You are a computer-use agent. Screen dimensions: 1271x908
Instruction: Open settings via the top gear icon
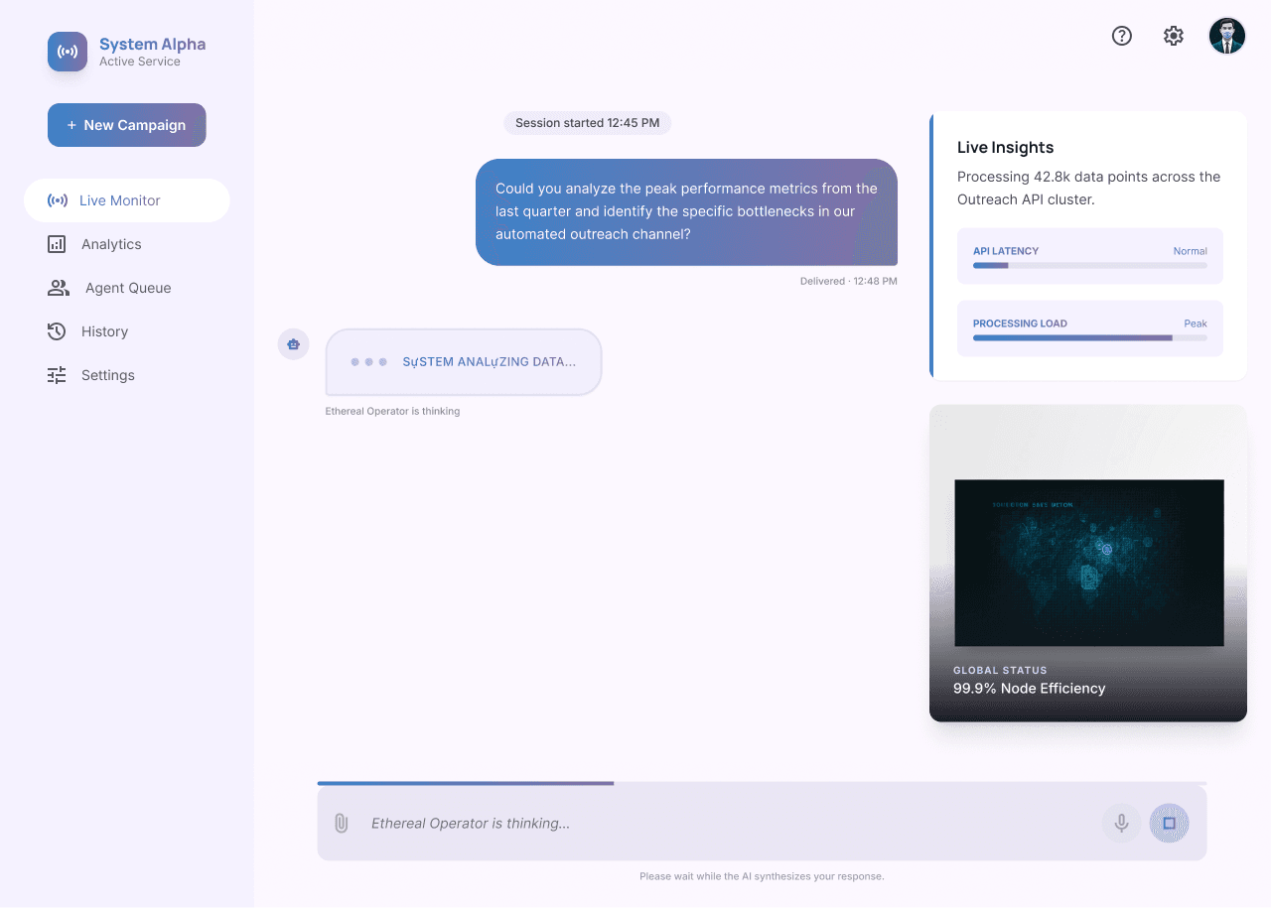1174,36
